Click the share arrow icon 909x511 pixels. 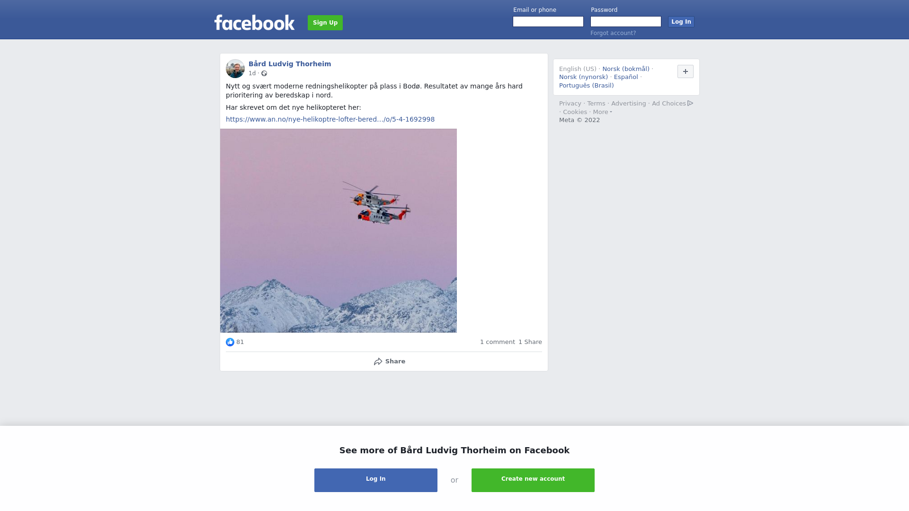[378, 361]
